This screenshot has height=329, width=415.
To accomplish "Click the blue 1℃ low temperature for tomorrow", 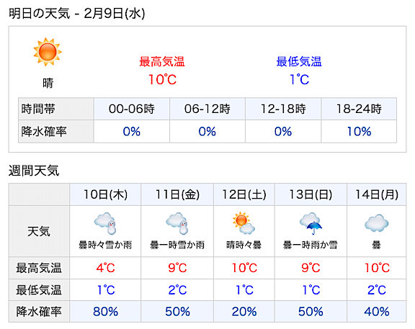I will click(299, 80).
